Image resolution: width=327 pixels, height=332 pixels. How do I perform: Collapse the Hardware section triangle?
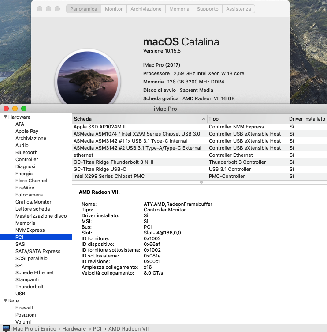pos(5,117)
